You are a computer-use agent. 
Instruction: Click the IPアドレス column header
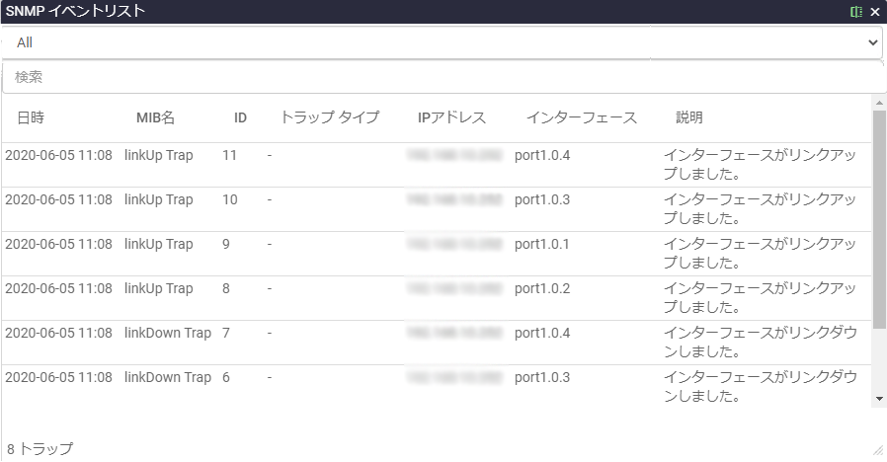451,117
